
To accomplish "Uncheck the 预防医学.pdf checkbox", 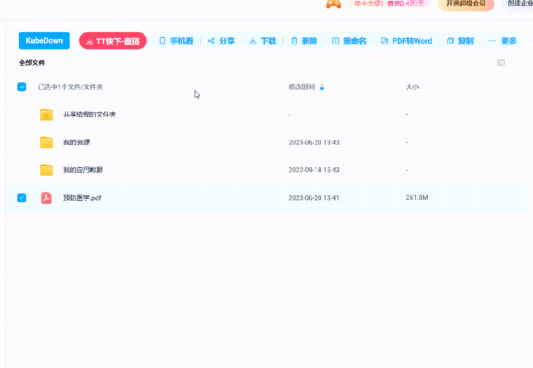I will (x=22, y=198).
